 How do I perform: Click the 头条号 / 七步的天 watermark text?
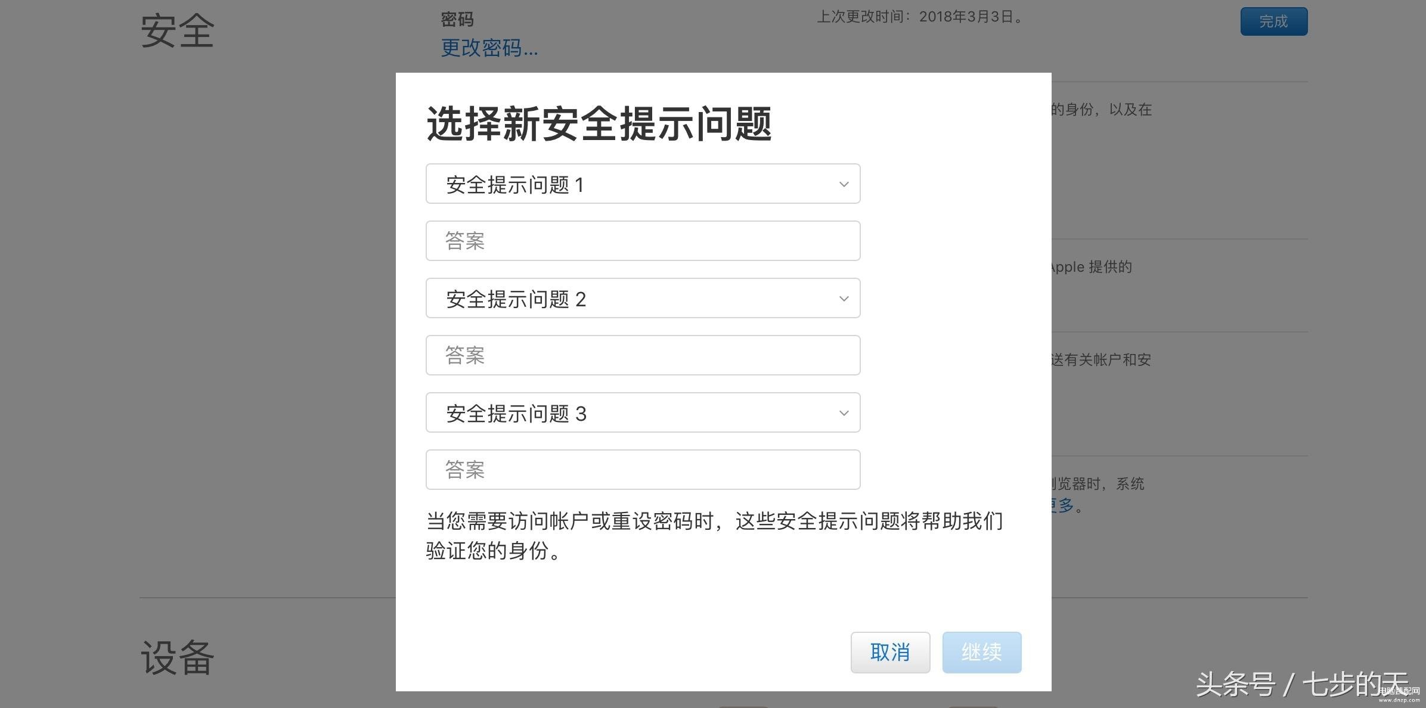(x=1303, y=684)
